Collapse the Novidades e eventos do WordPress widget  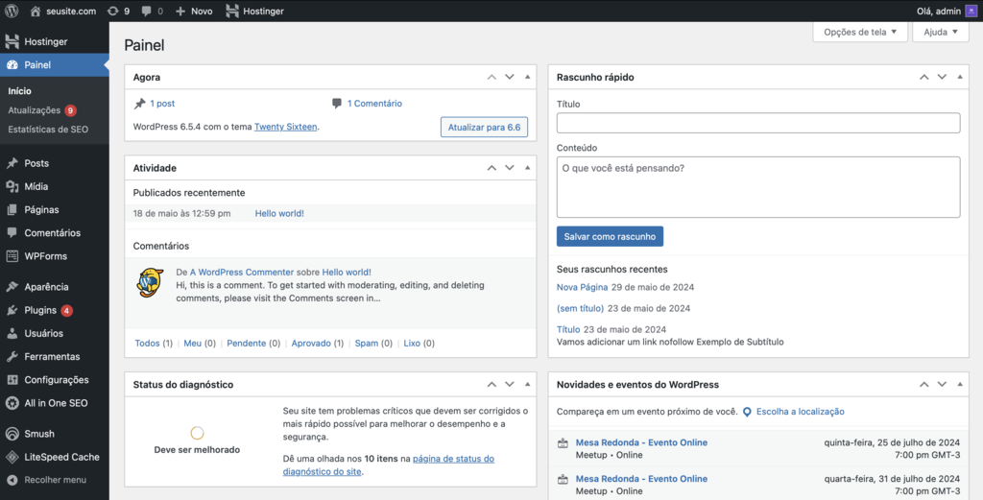(x=960, y=384)
